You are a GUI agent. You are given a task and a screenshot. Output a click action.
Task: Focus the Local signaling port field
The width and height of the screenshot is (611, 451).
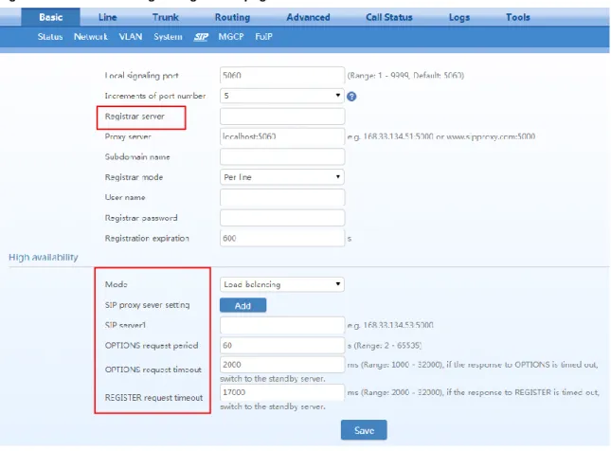pos(282,75)
